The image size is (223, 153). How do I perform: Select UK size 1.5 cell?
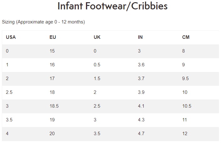click(97, 79)
